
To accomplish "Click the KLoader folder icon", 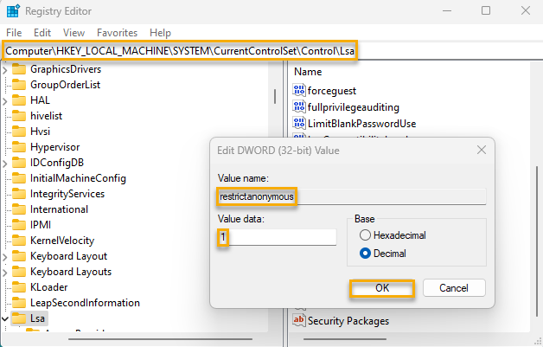I will 19,287.
